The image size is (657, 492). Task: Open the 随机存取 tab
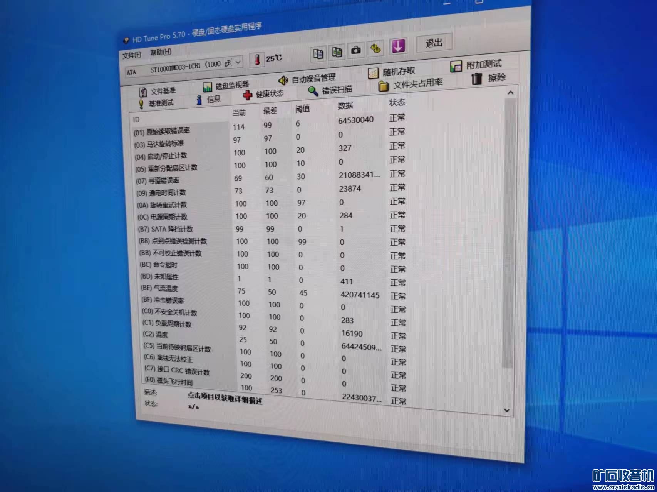click(392, 72)
